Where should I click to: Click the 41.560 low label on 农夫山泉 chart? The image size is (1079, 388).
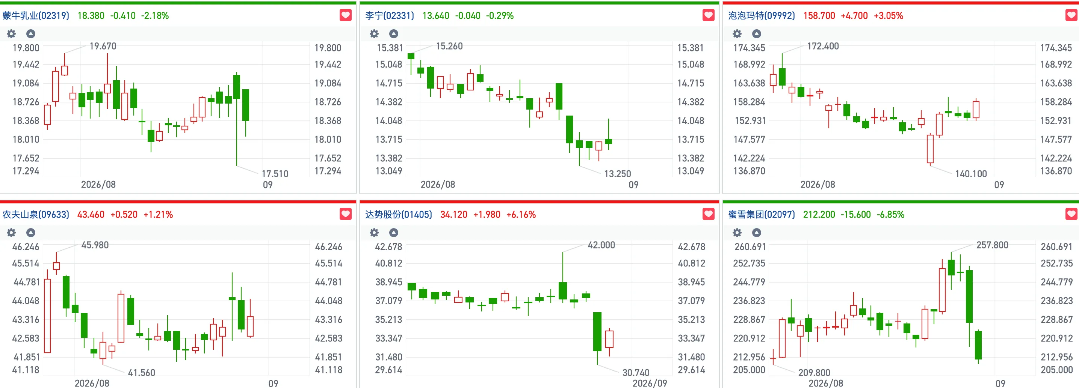[142, 373]
